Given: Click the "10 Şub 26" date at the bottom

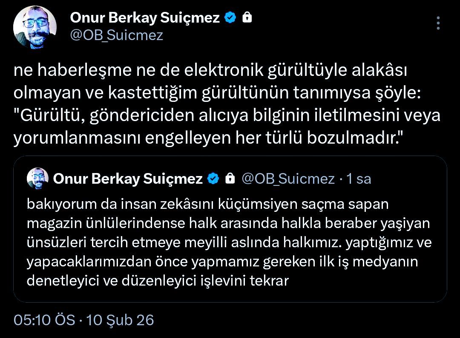Looking at the screenshot, I should (x=120, y=320).
